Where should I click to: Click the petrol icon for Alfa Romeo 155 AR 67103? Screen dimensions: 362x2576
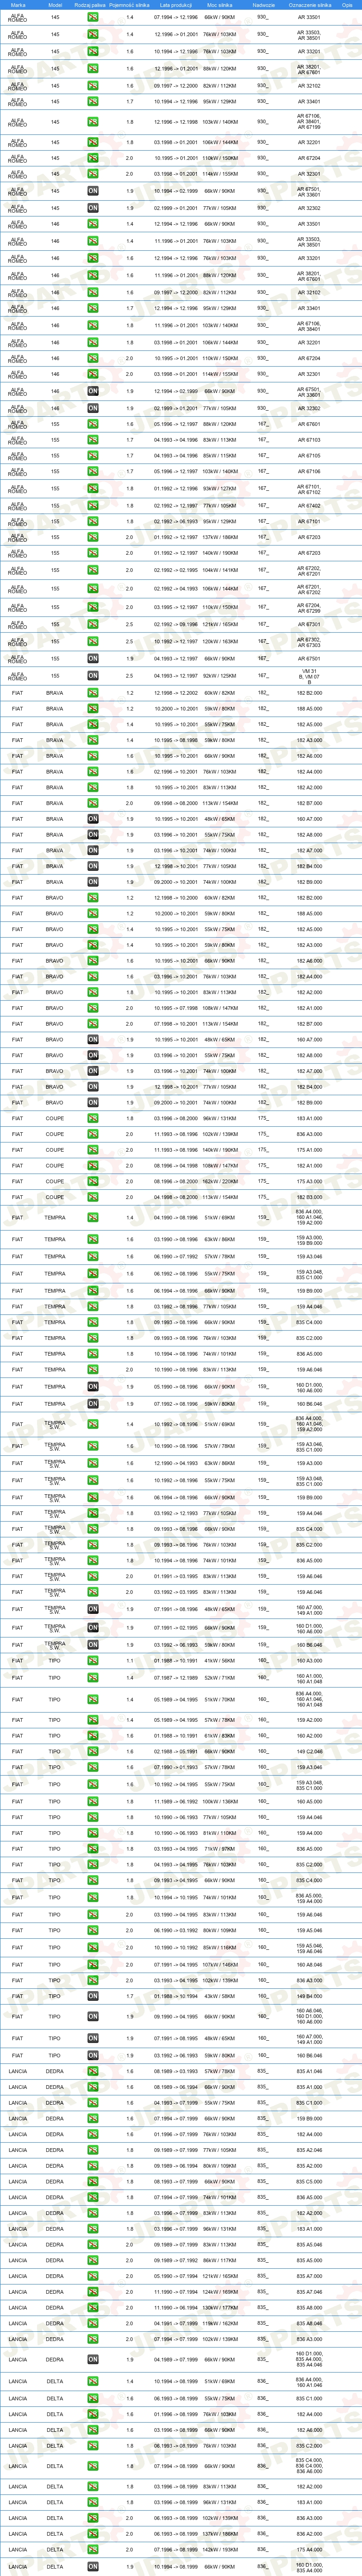coord(92,440)
